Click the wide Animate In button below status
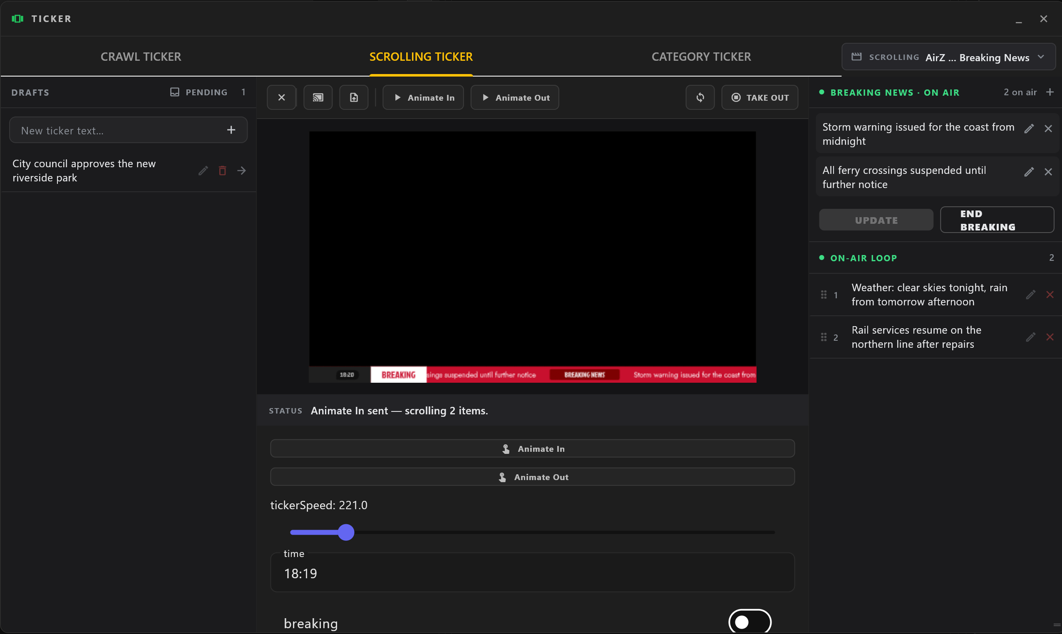 tap(532, 448)
